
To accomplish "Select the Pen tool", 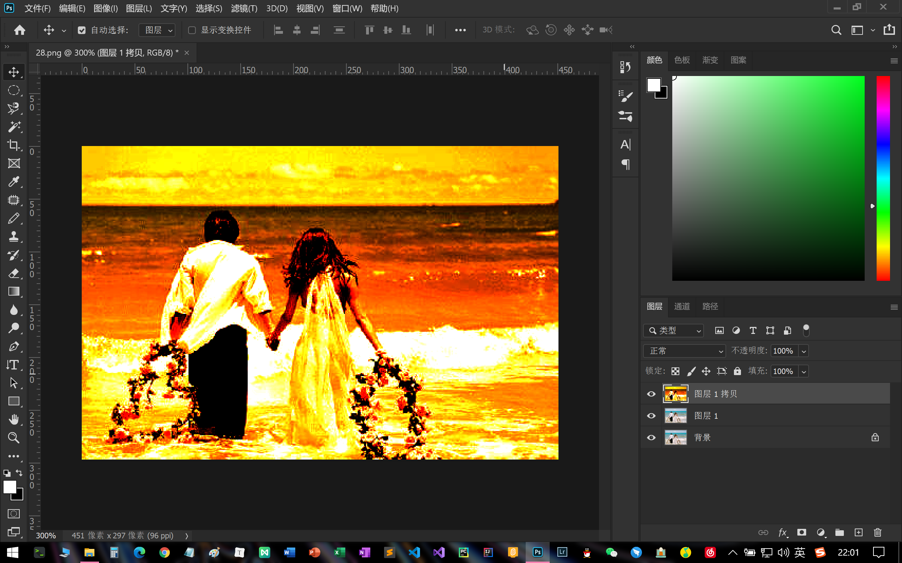I will (x=14, y=346).
